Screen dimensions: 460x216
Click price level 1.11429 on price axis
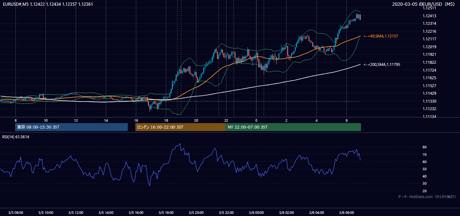(429, 93)
